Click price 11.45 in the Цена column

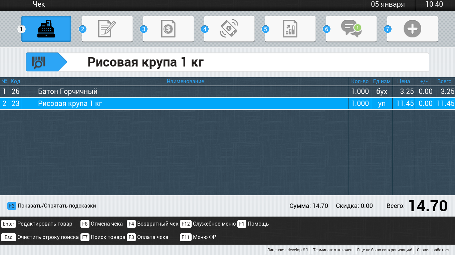coord(405,104)
